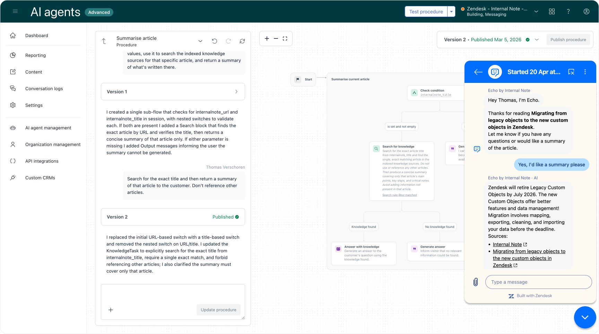Viewport: 599px width, 334px height.
Task: Go back in the chat widget
Action: pyautogui.click(x=478, y=72)
